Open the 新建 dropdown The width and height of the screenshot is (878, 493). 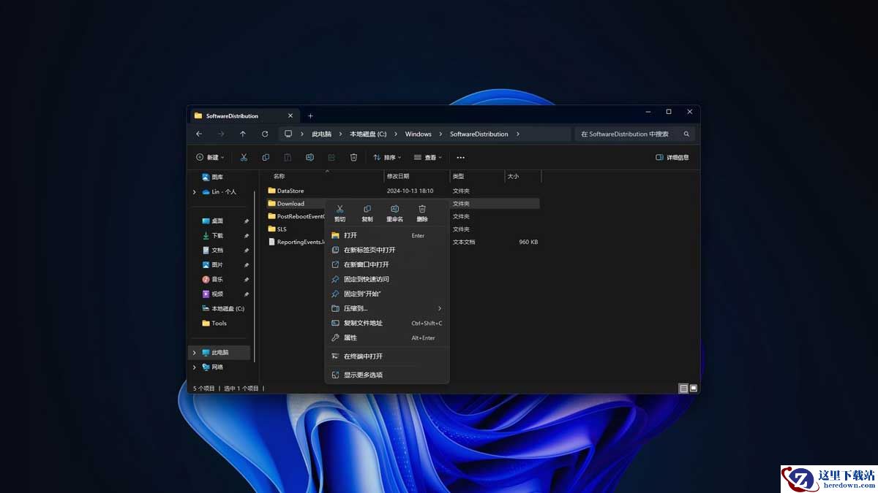pos(210,158)
